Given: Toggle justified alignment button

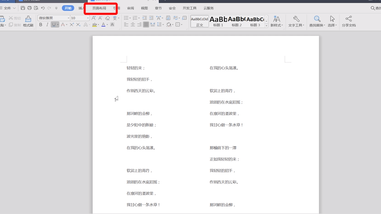Looking at the screenshot, I should pyautogui.click(x=146, y=25).
